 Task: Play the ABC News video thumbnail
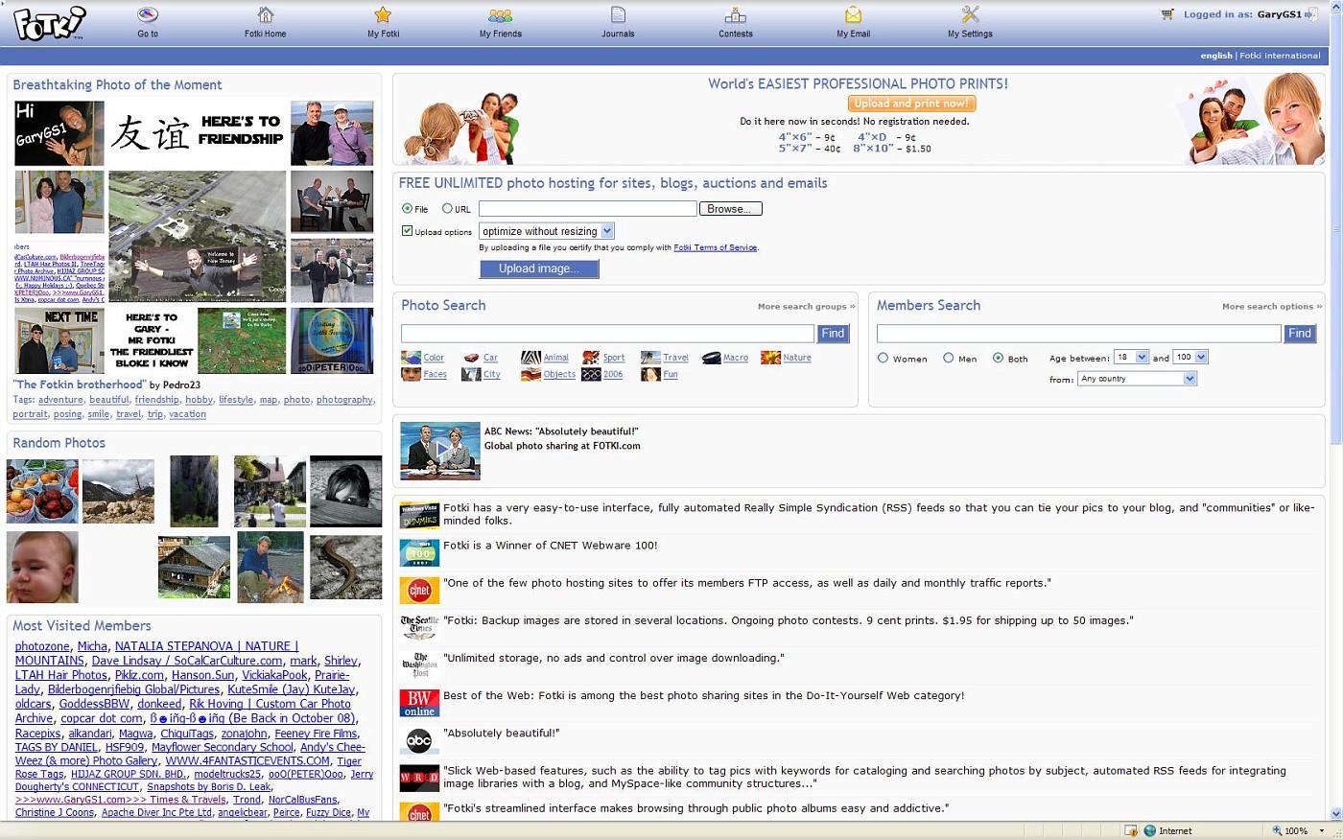click(x=440, y=451)
